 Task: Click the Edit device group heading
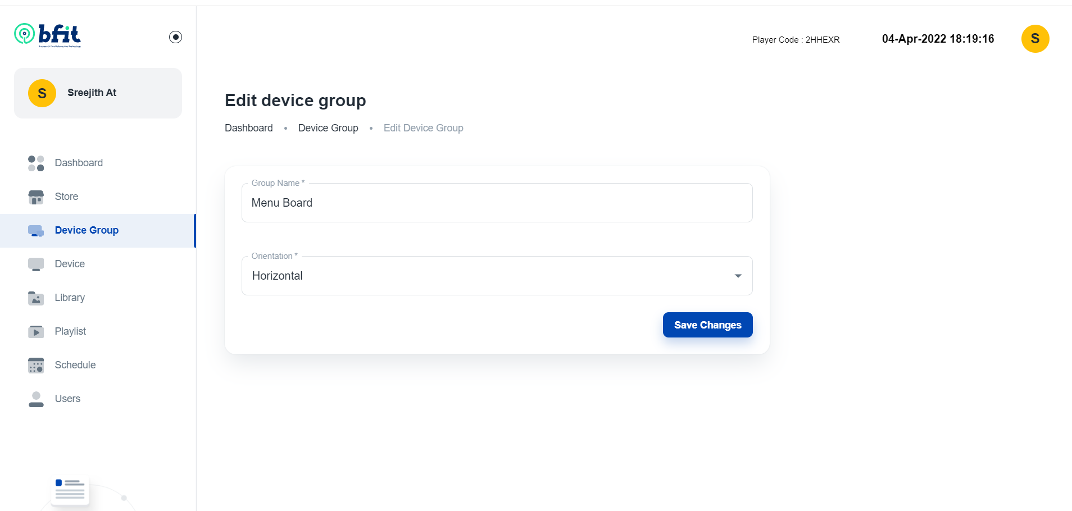pos(296,101)
